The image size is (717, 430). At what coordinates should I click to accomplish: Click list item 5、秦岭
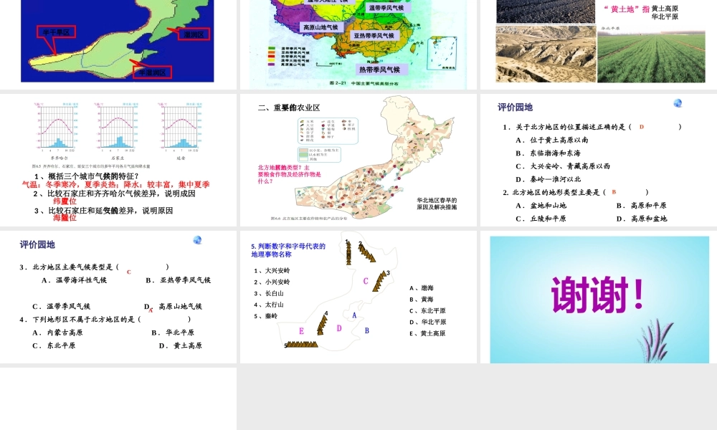point(266,316)
